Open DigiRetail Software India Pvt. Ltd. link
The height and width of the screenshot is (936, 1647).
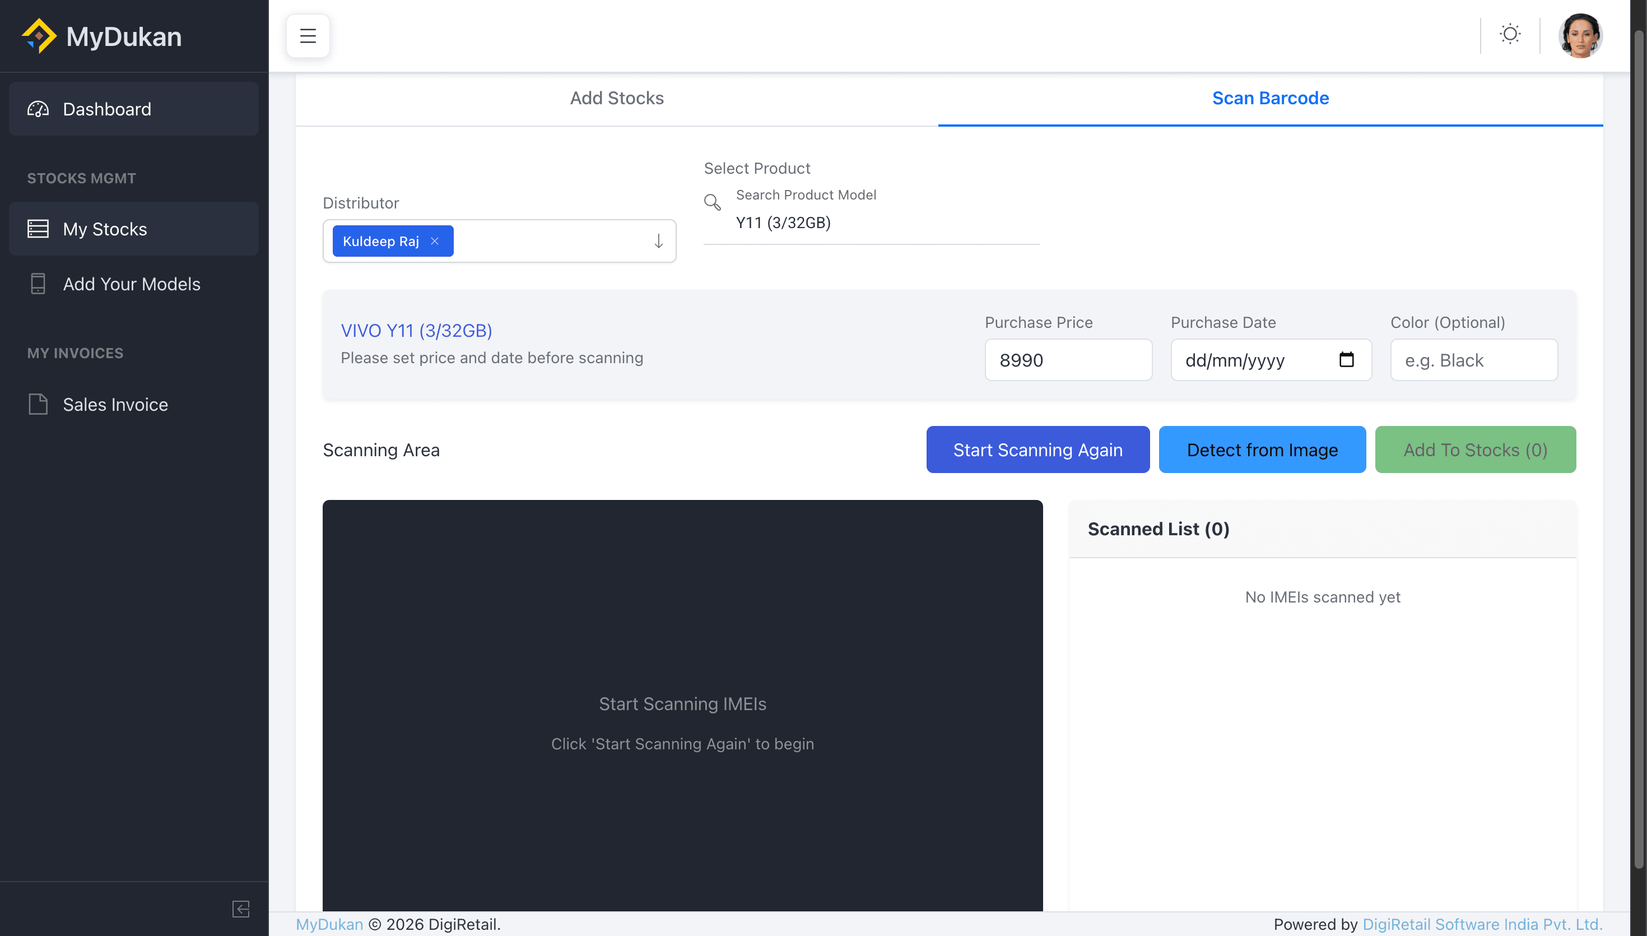1482,924
